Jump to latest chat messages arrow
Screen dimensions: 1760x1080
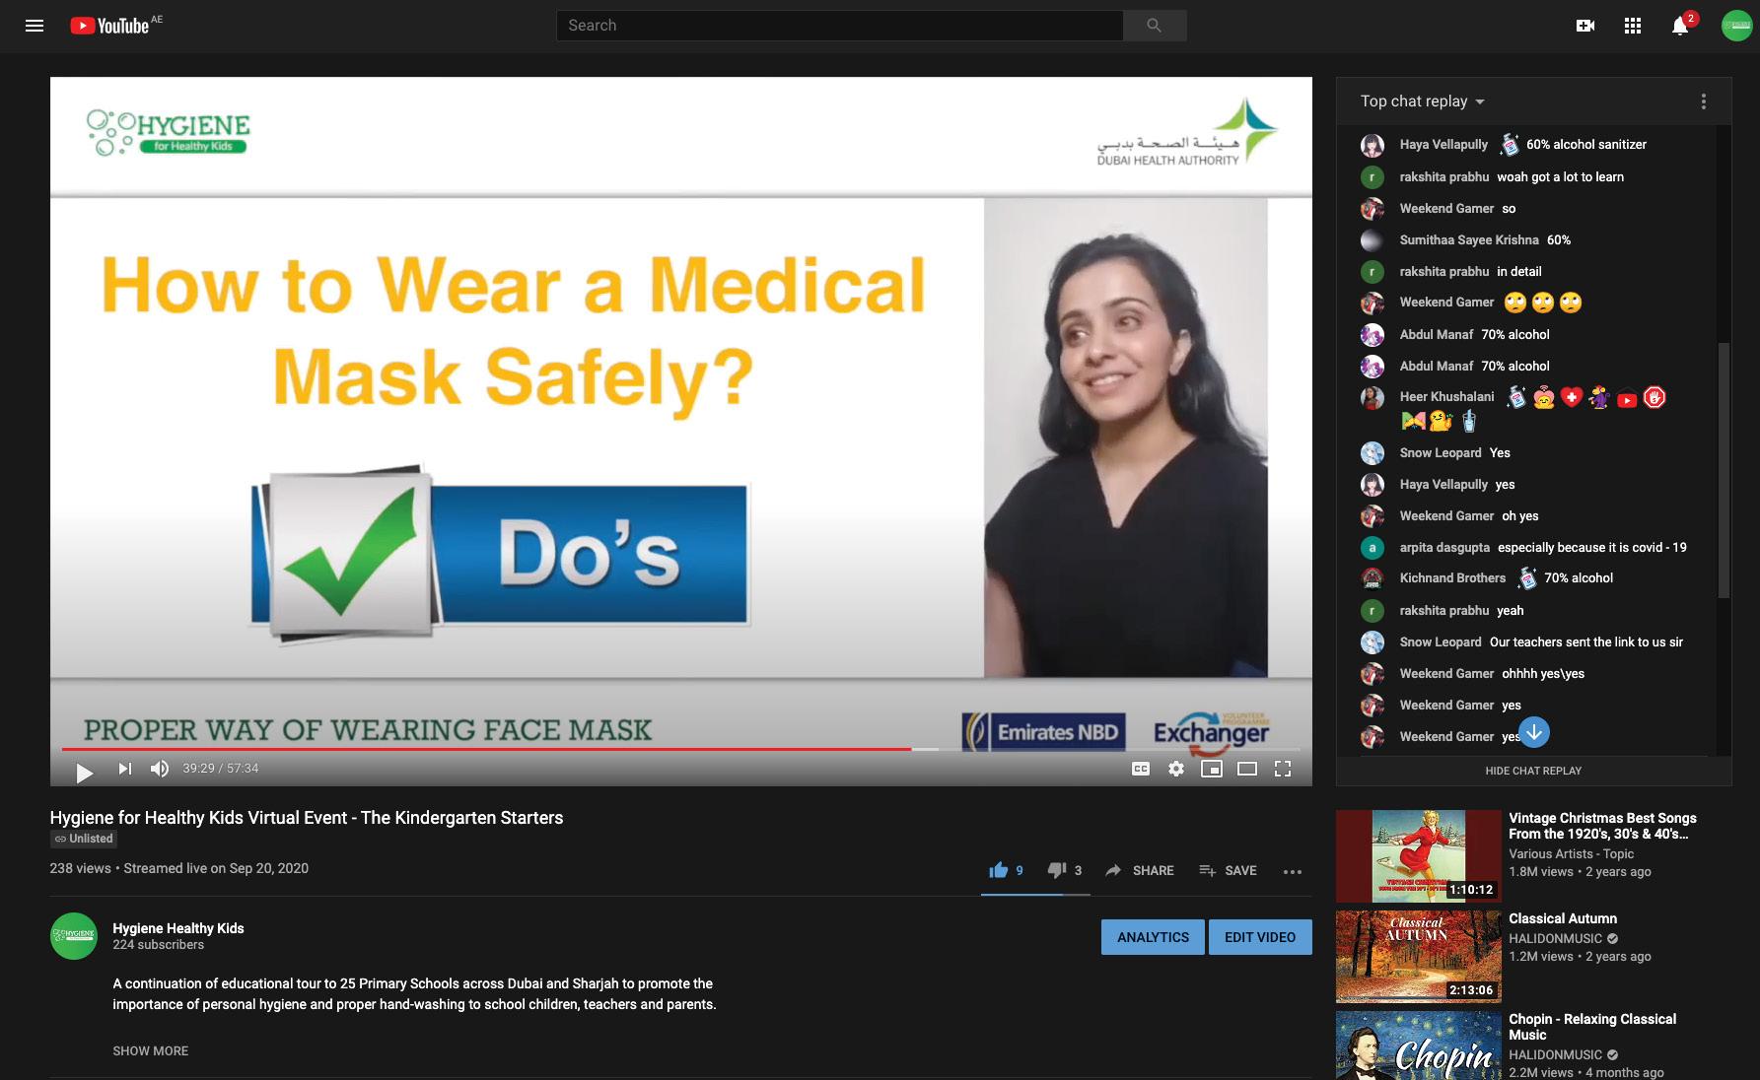(1534, 732)
